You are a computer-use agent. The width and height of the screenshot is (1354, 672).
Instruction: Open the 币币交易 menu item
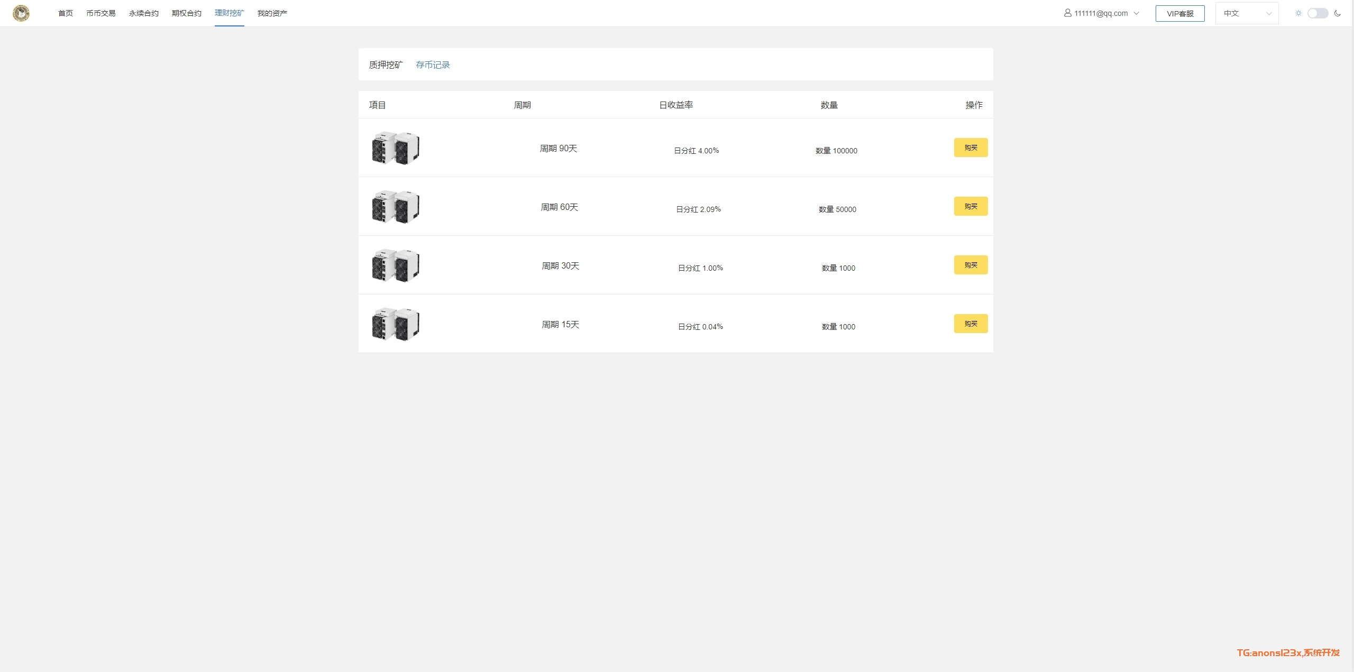100,13
